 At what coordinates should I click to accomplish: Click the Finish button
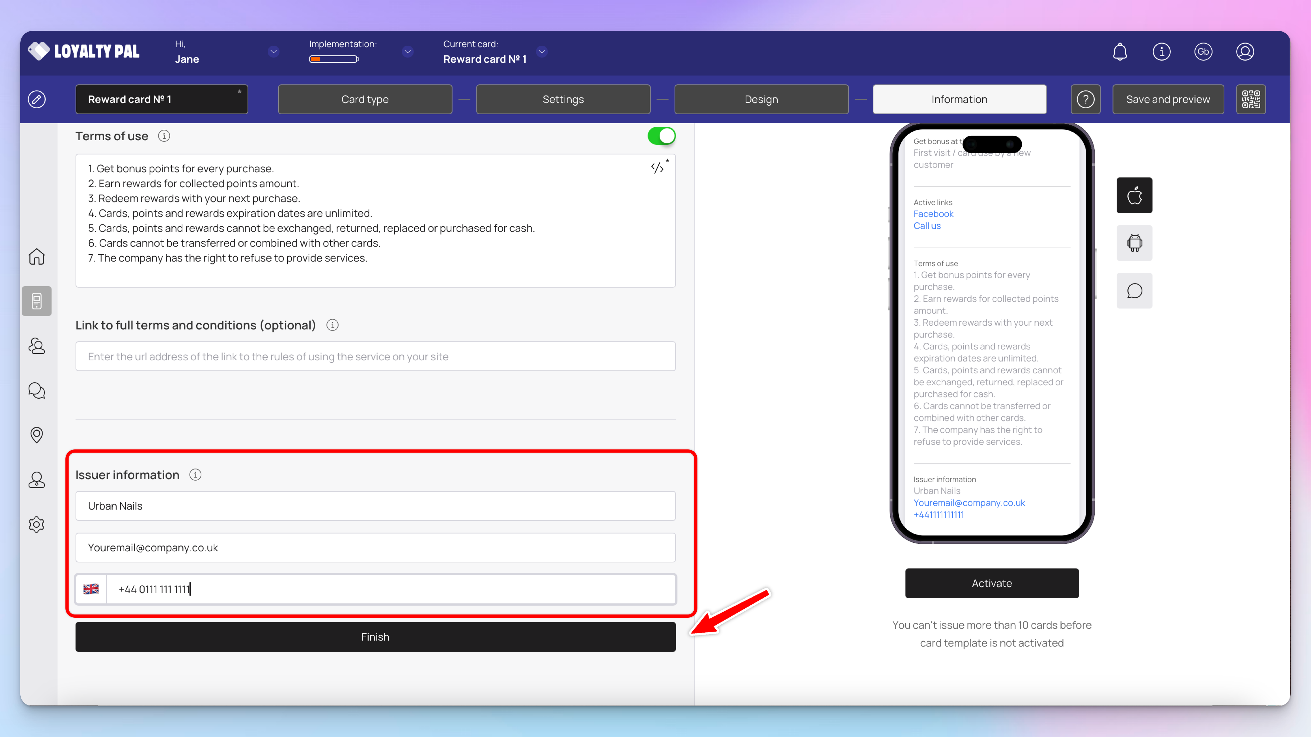tap(375, 637)
